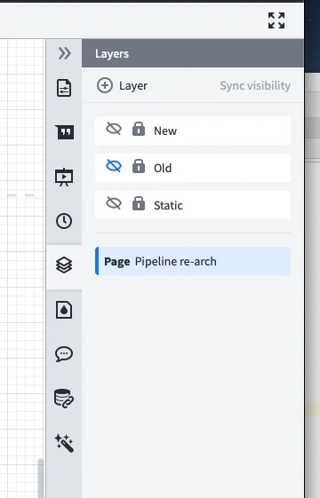Select the Layers stack icon in sidebar
Image resolution: width=320 pixels, height=498 pixels.
pyautogui.click(x=64, y=265)
